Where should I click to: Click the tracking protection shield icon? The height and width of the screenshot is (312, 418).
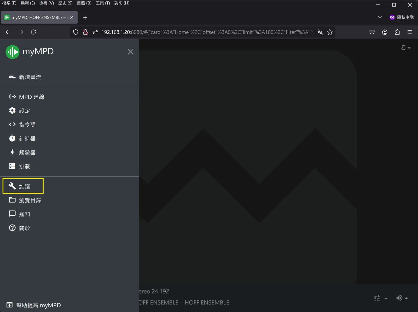(x=76, y=32)
